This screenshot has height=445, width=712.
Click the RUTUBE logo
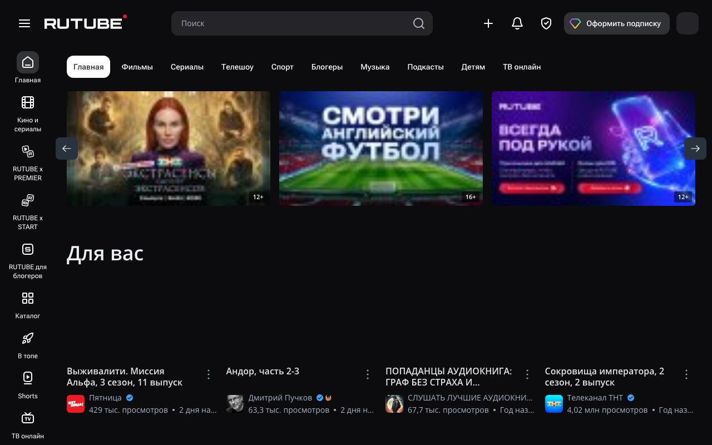(86, 23)
